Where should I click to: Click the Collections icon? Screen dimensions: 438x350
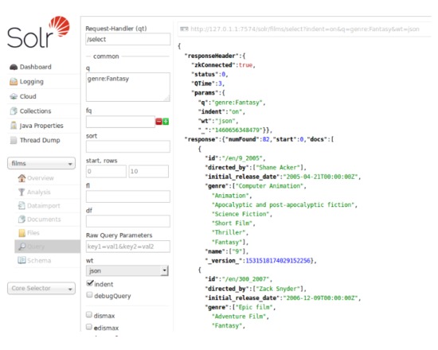pyautogui.click(x=14, y=111)
